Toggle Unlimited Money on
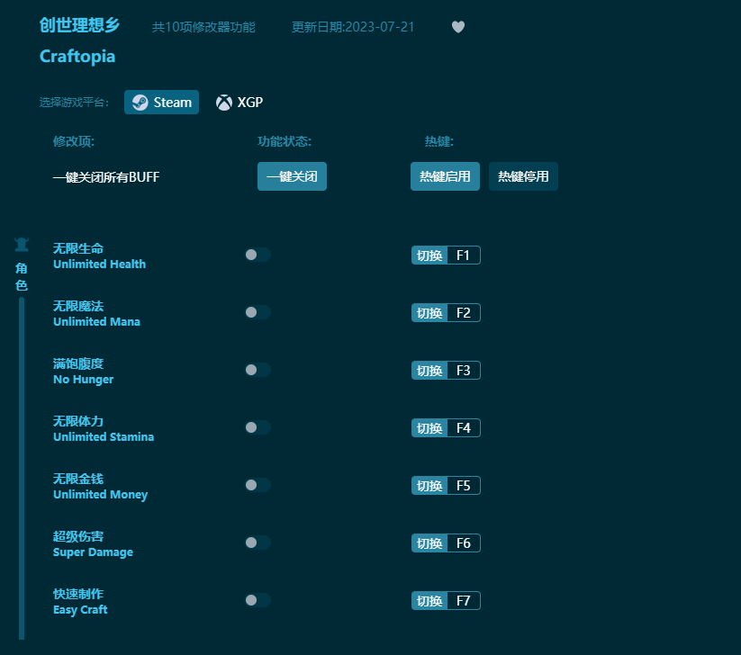Image resolution: width=741 pixels, height=655 pixels. click(x=257, y=485)
